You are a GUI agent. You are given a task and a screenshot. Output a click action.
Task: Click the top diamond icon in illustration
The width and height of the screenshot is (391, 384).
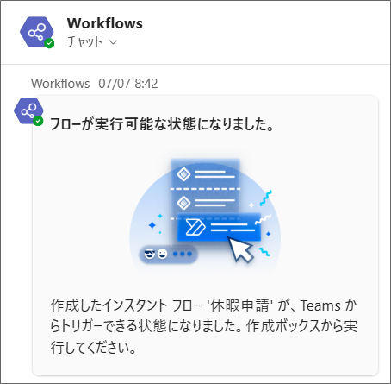183,174
